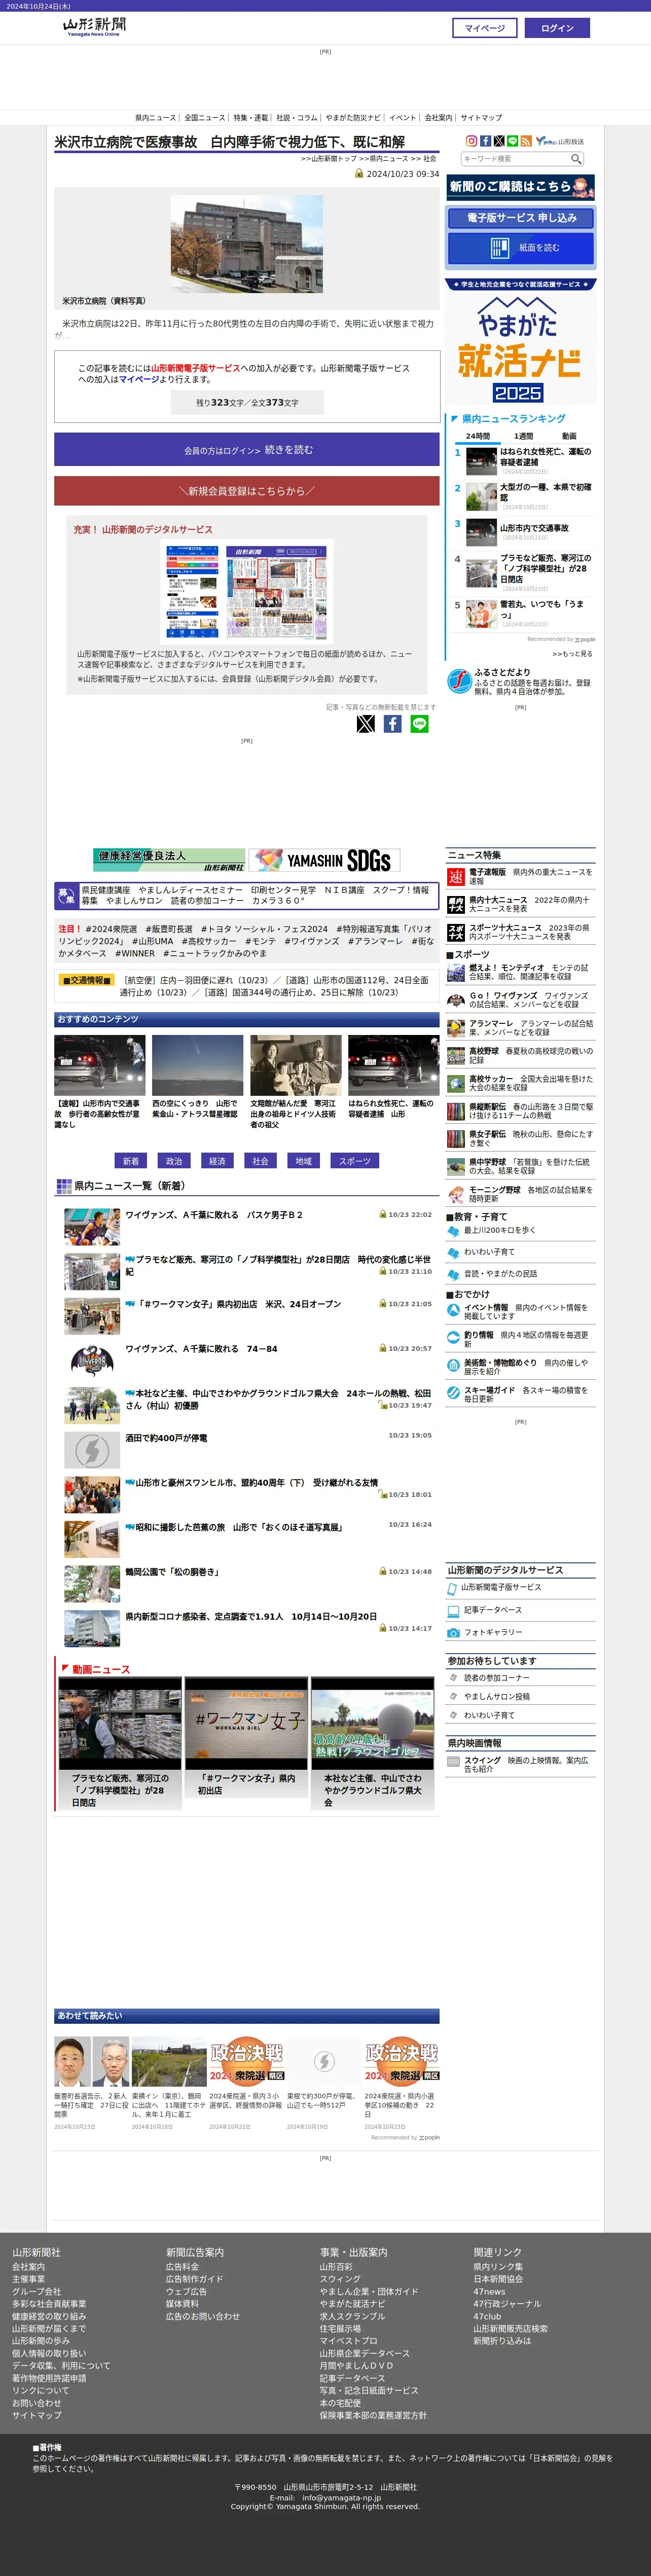The image size is (651, 2576).
Task: Open the YAMASHIN SDGs banner
Action: 325,860
